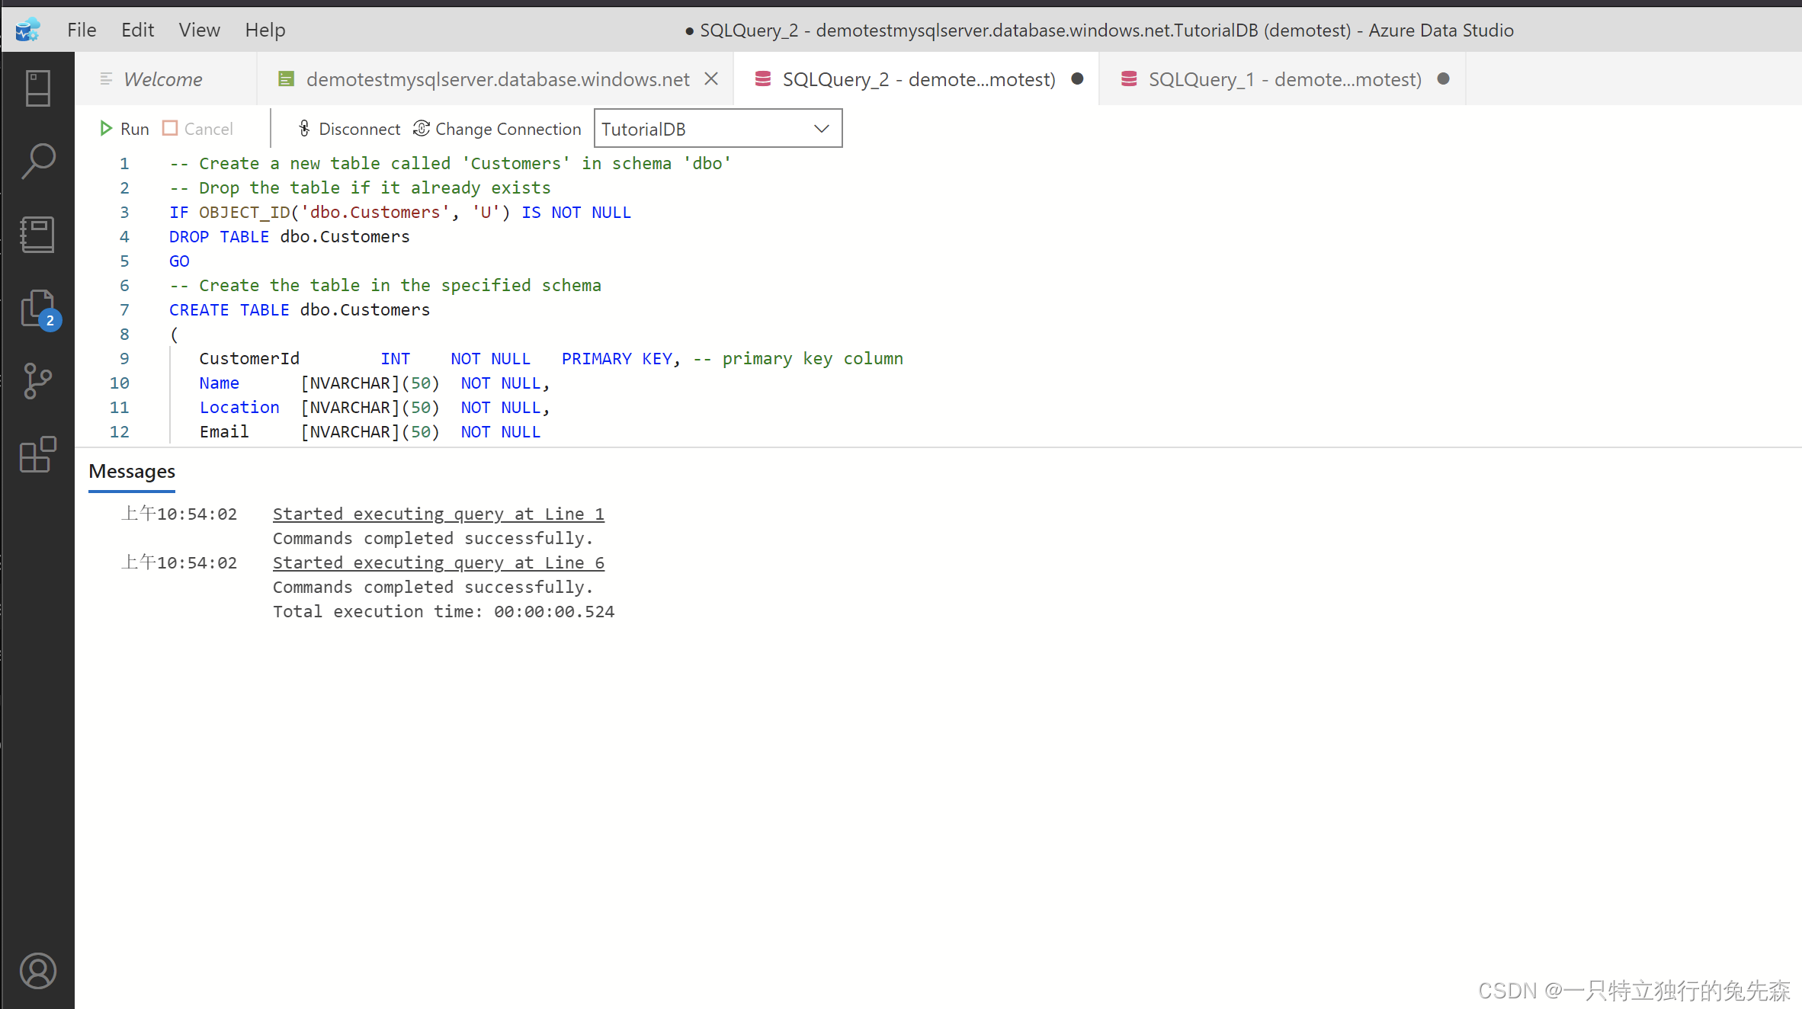The height and width of the screenshot is (1009, 1802).
Task: Disconnect from the server
Action: pos(348,129)
